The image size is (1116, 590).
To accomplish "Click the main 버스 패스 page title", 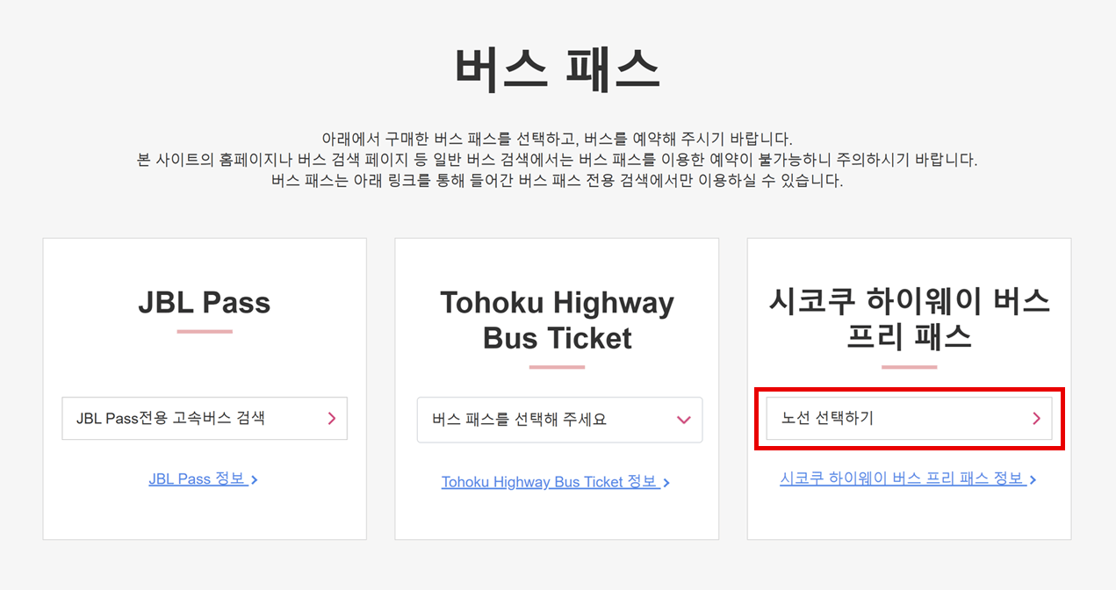I will coord(558,69).
